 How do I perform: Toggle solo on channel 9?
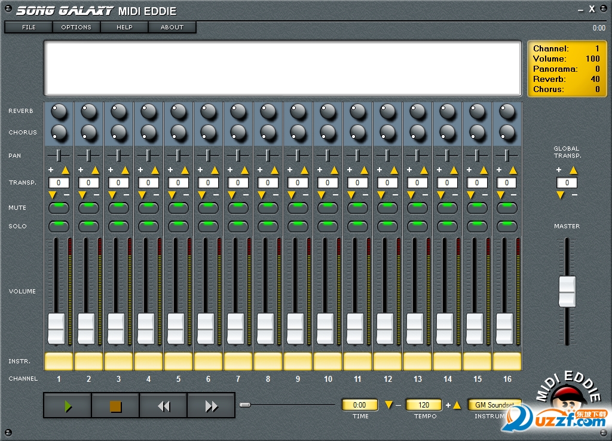pos(298,226)
